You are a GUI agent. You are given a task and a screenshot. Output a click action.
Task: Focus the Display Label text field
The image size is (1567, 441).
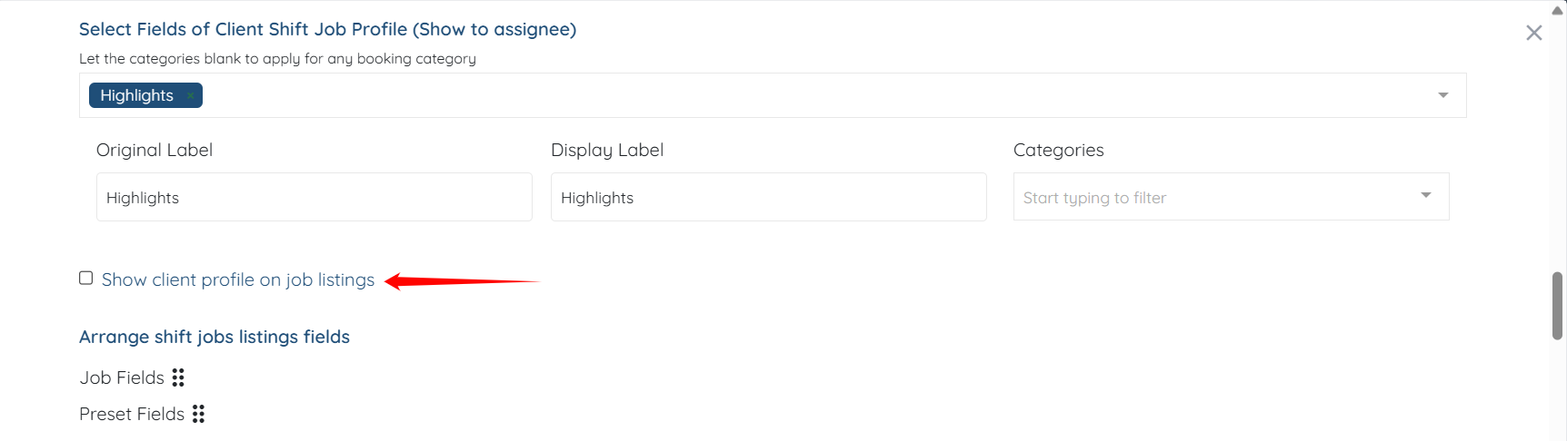point(768,198)
